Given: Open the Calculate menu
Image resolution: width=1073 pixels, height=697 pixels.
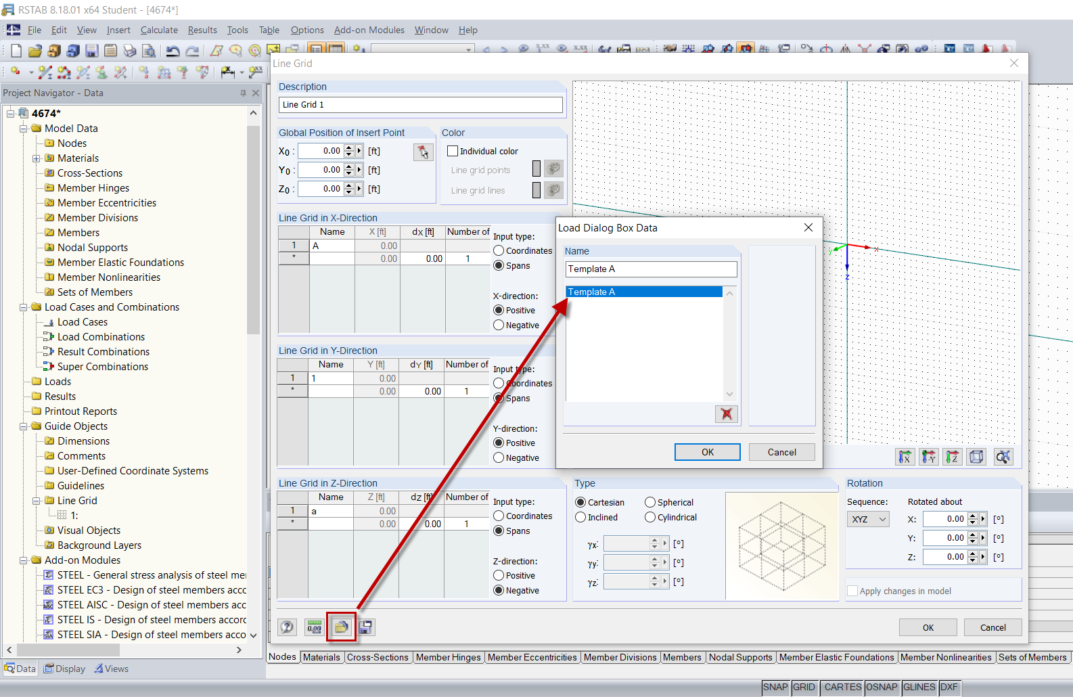Looking at the screenshot, I should coord(159,30).
